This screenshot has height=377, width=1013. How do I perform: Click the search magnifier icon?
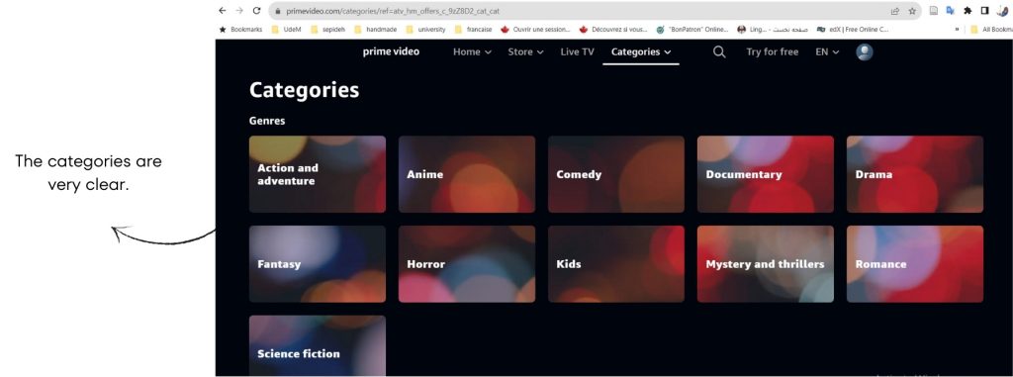pyautogui.click(x=719, y=52)
